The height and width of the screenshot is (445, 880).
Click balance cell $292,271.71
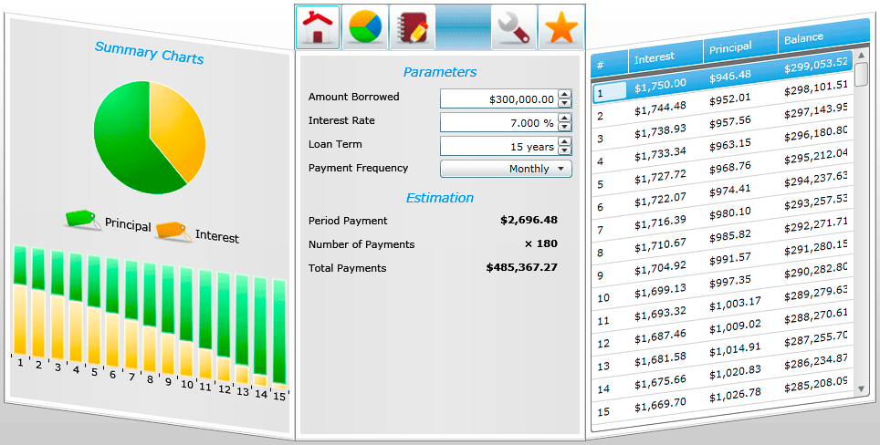[x=816, y=224]
